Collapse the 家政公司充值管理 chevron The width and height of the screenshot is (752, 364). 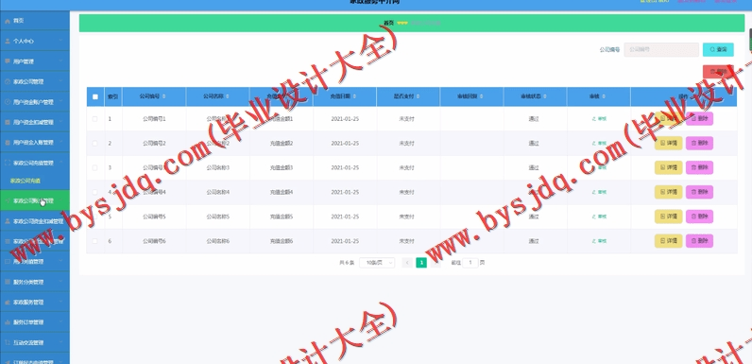(x=60, y=163)
